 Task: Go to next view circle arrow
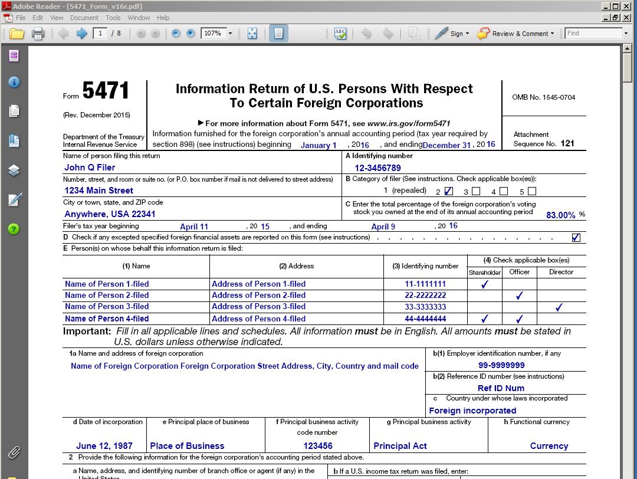point(155,33)
